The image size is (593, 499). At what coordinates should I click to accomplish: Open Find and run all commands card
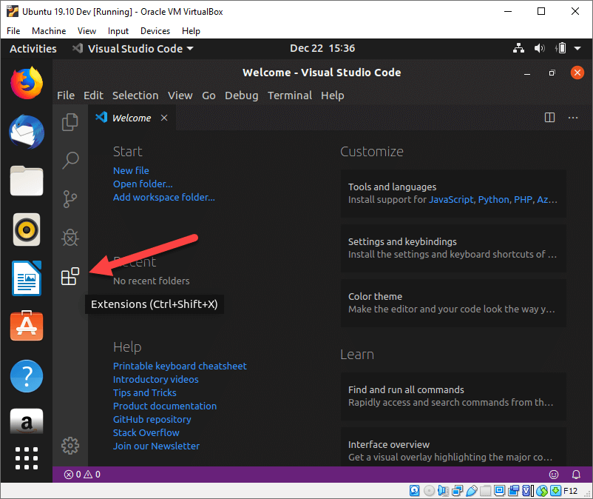point(453,396)
